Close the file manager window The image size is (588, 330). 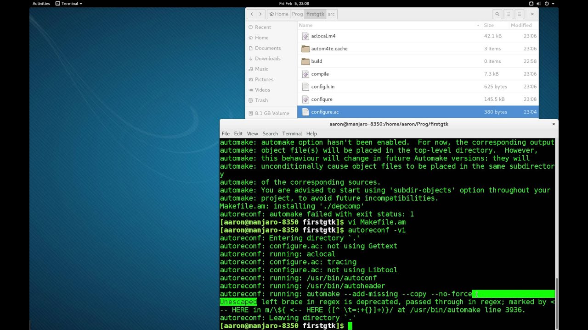tap(532, 14)
